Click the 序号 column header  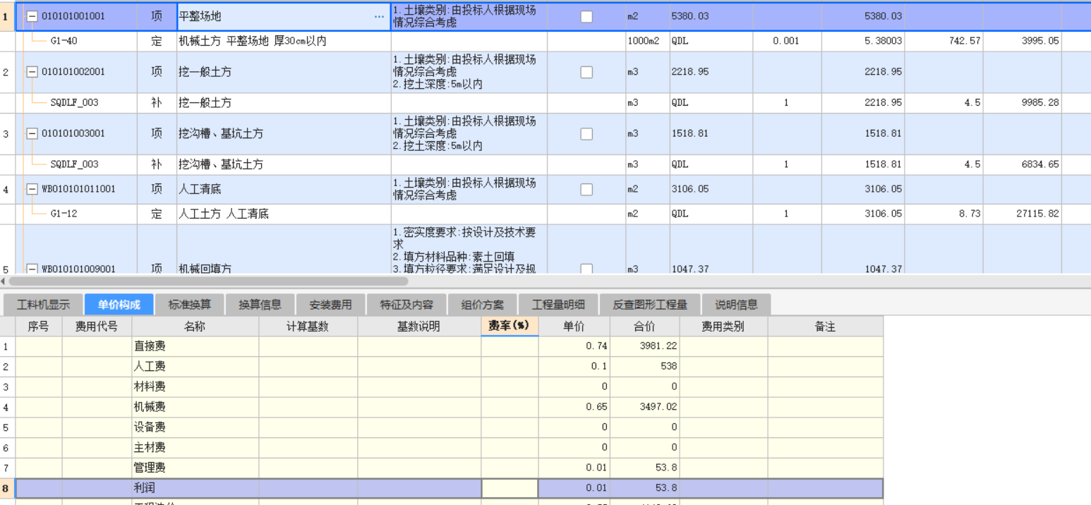[39, 327]
